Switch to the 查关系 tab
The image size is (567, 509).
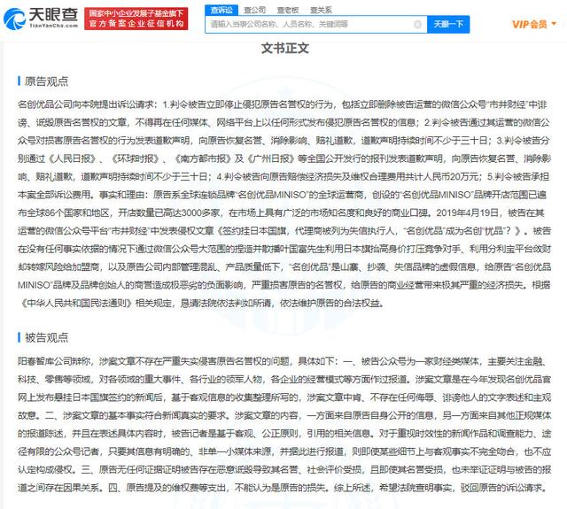tap(321, 10)
